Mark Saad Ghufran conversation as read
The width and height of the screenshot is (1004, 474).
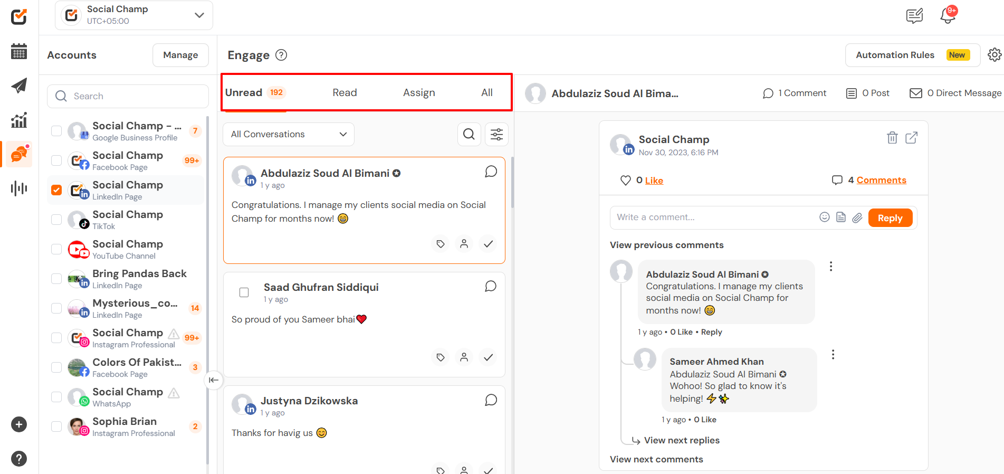point(489,357)
